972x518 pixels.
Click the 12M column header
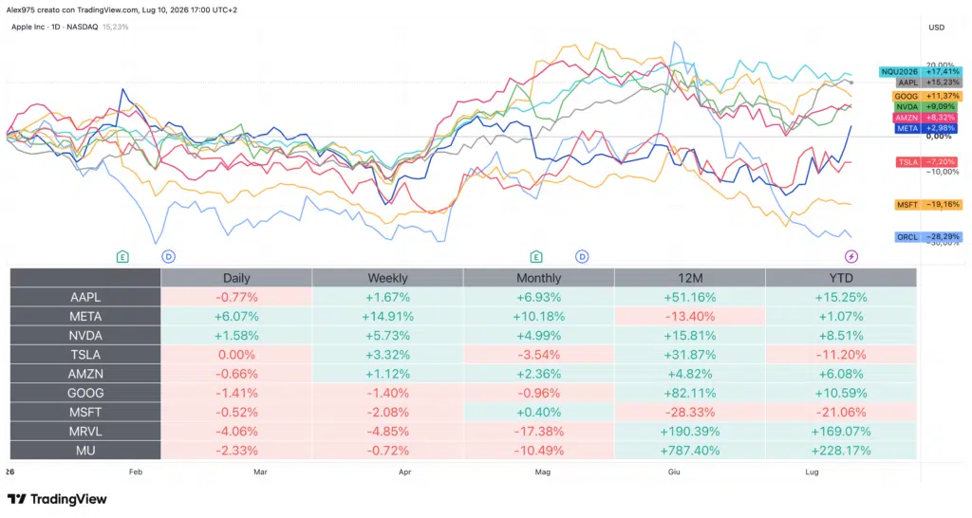pyautogui.click(x=690, y=278)
